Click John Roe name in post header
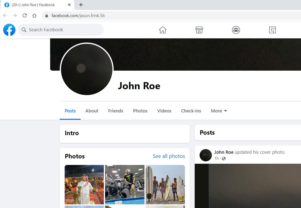 pos(224,152)
